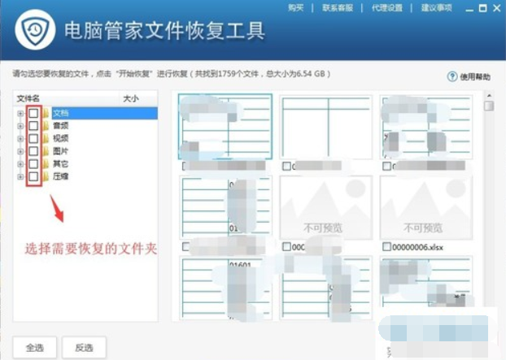Click the 音频 folder icon
Viewport: 506px width, 360px height.
click(46, 126)
